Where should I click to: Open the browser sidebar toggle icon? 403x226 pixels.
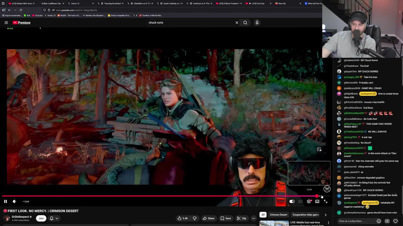click(4, 10)
